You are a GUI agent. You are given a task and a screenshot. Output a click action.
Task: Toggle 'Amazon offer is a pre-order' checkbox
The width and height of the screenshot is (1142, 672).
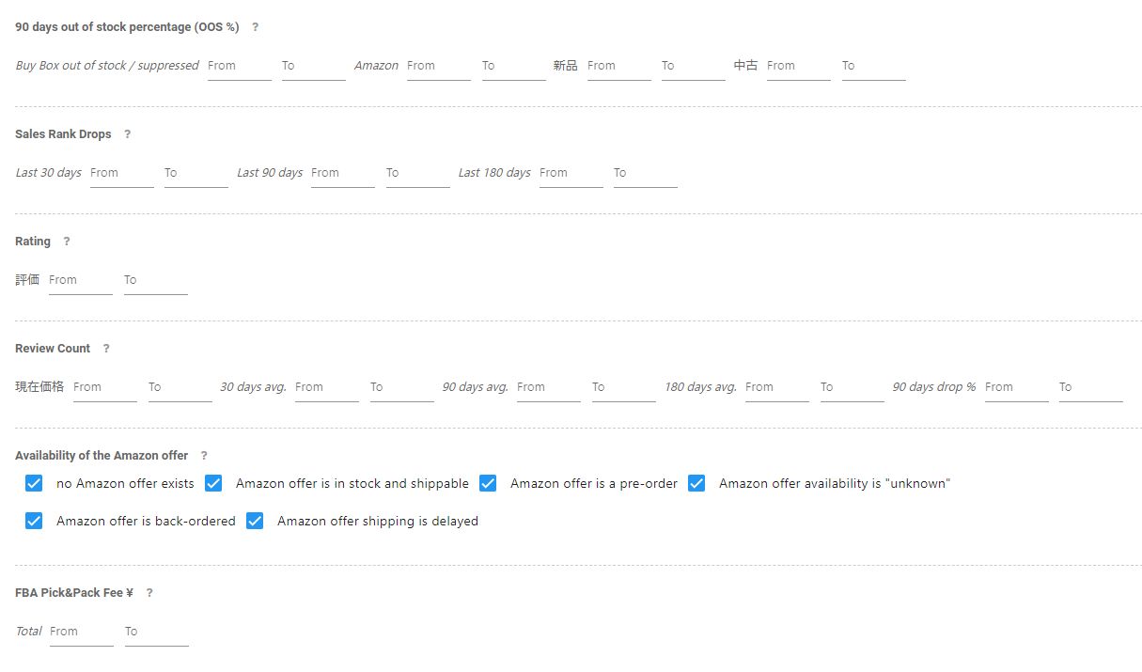[x=488, y=483]
